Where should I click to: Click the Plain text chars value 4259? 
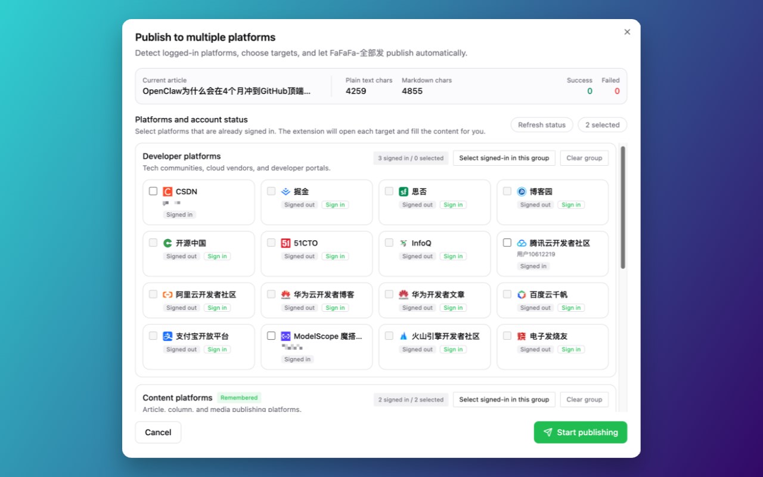pyautogui.click(x=356, y=91)
